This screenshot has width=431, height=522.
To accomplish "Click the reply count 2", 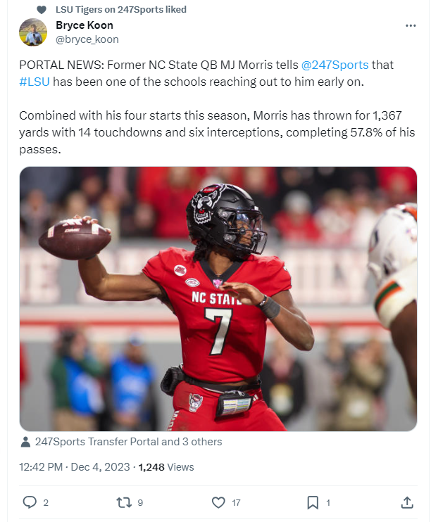I will pos(46,503).
